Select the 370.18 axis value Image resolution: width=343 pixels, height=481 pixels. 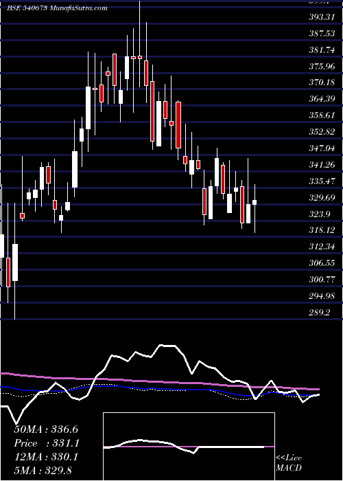tap(322, 83)
